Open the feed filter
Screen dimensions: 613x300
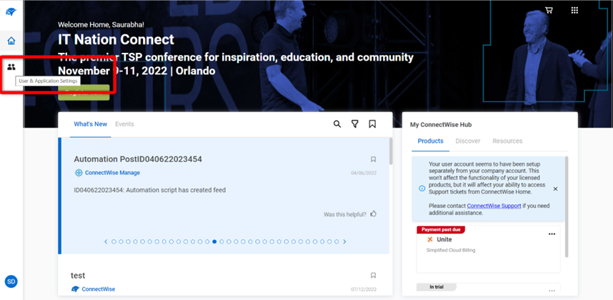coord(354,124)
